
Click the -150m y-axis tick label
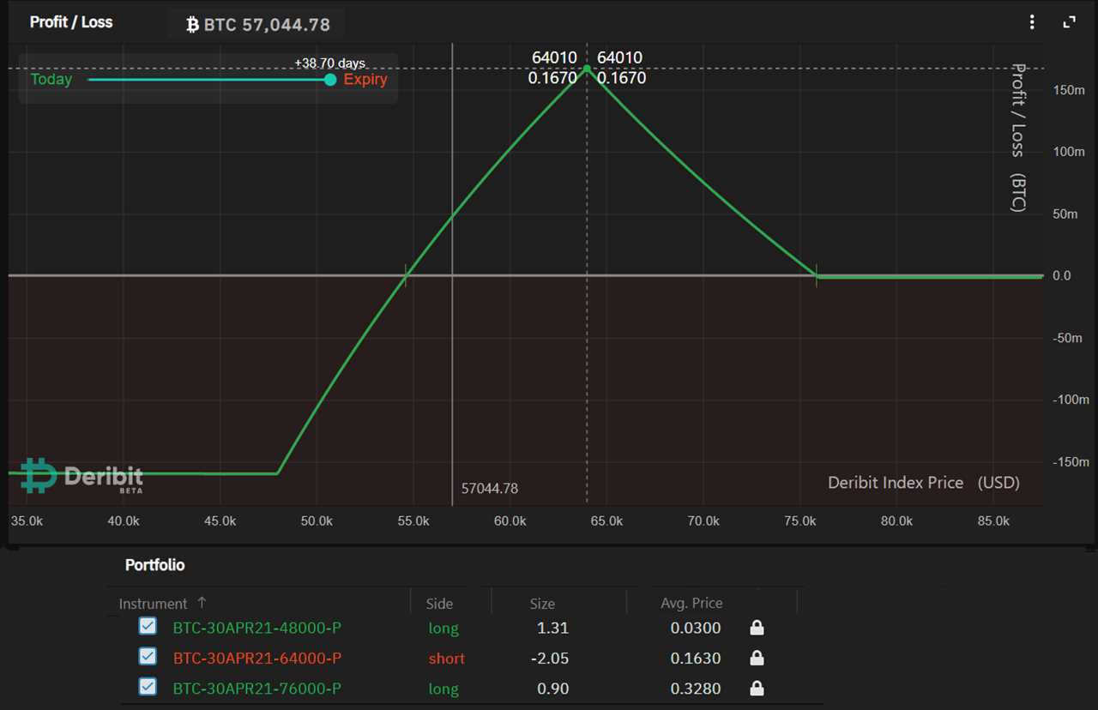[1070, 461]
